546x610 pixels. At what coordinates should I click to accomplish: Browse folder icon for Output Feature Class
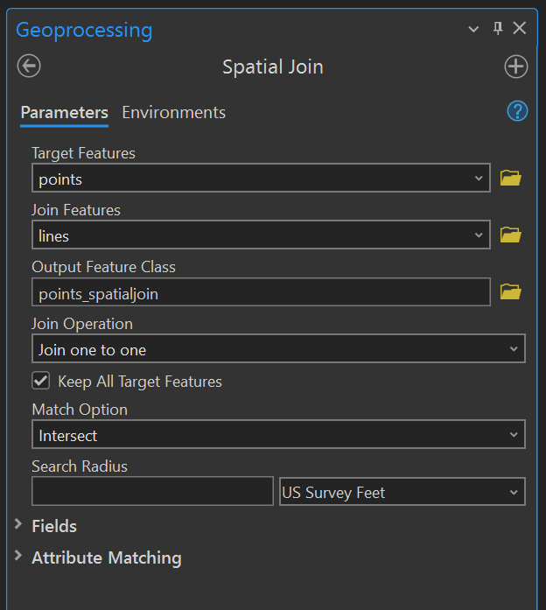[510, 292]
